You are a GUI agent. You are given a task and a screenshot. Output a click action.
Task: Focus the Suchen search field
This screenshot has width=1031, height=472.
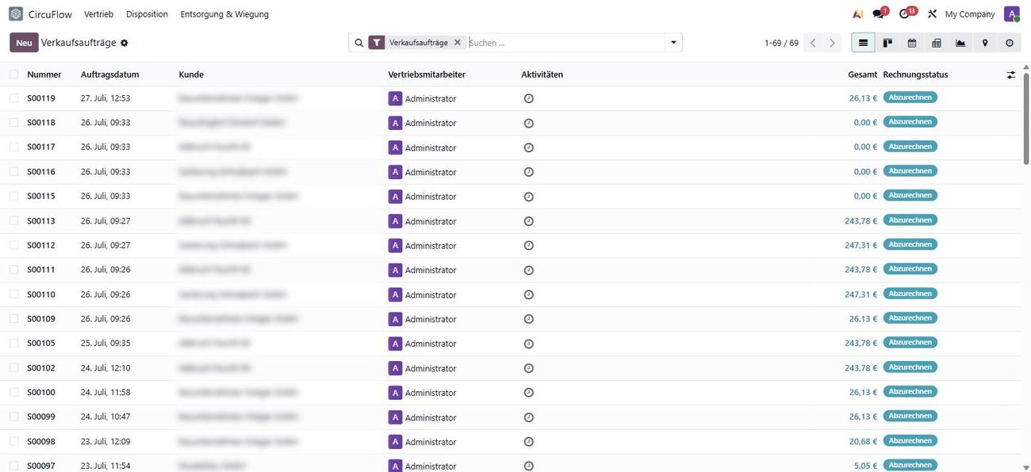(x=565, y=43)
